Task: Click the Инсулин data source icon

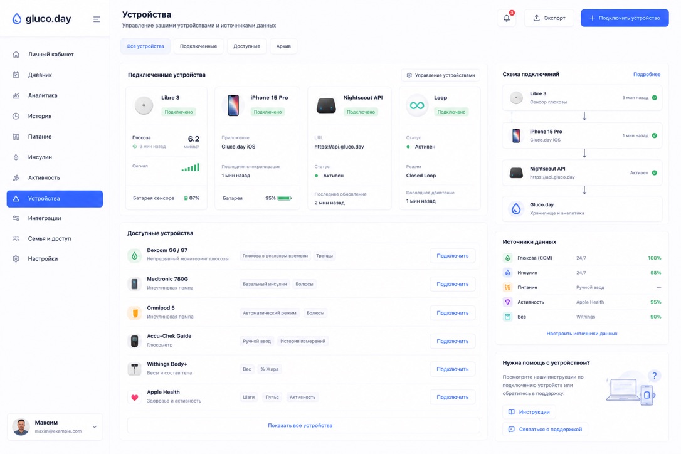Action: click(507, 273)
